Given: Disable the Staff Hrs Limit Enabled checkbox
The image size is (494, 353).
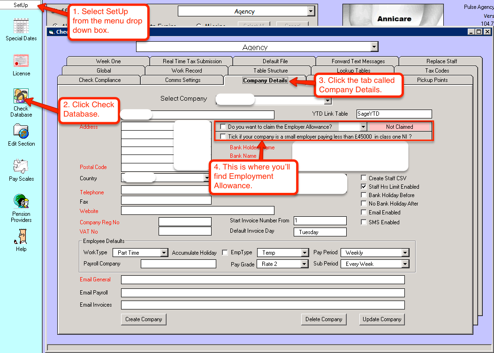Looking at the screenshot, I should point(364,186).
